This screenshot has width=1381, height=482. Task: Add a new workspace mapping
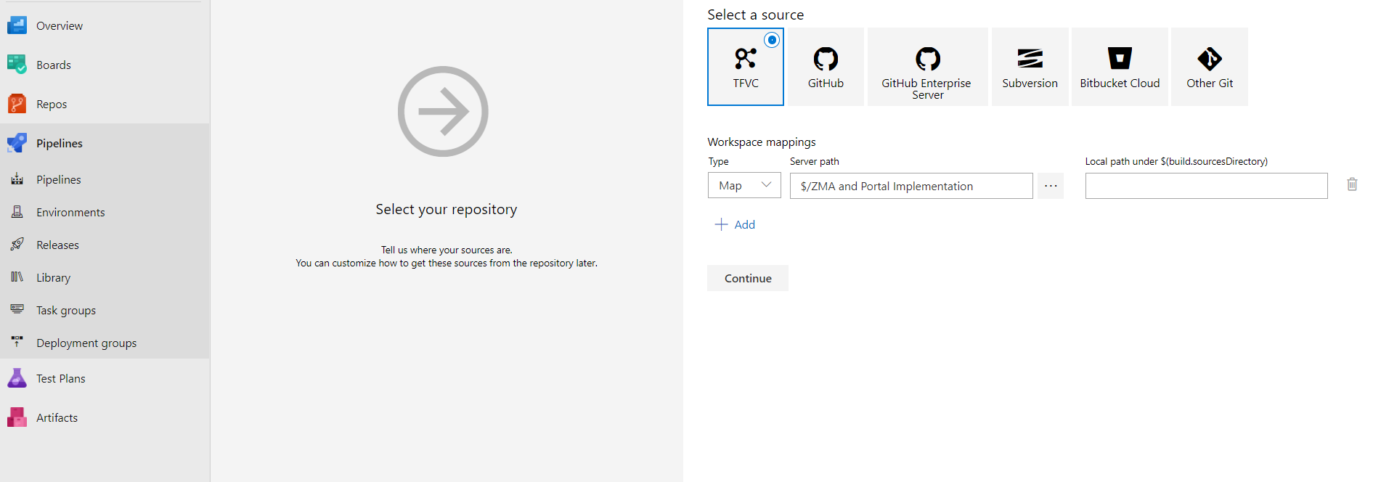(x=736, y=225)
